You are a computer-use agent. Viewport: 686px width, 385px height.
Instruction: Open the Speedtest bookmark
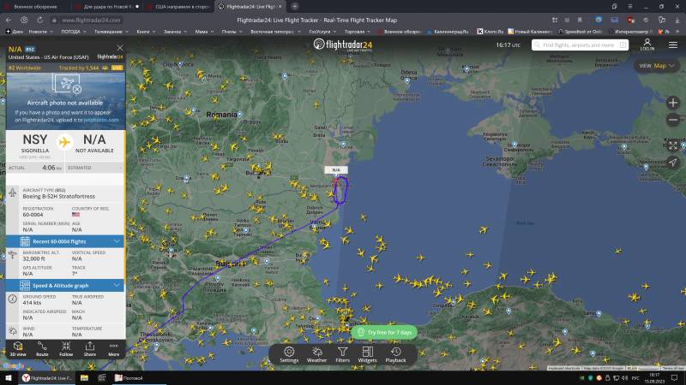click(581, 32)
